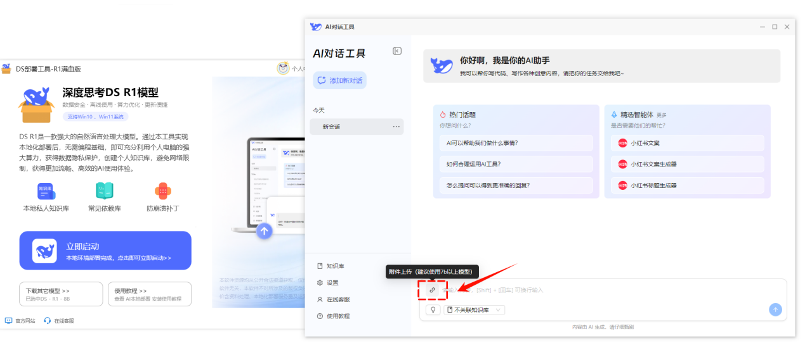Image resolution: width=805 pixels, height=343 pixels.
Task: Click the 防崩溃补丁 bandage icon
Action: click(x=163, y=190)
